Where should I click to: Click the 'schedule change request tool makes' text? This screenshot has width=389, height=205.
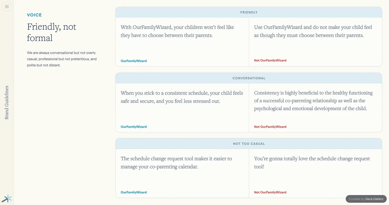[176, 163]
